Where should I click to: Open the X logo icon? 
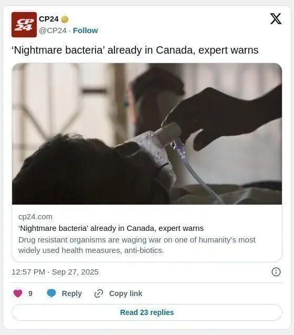276,19
